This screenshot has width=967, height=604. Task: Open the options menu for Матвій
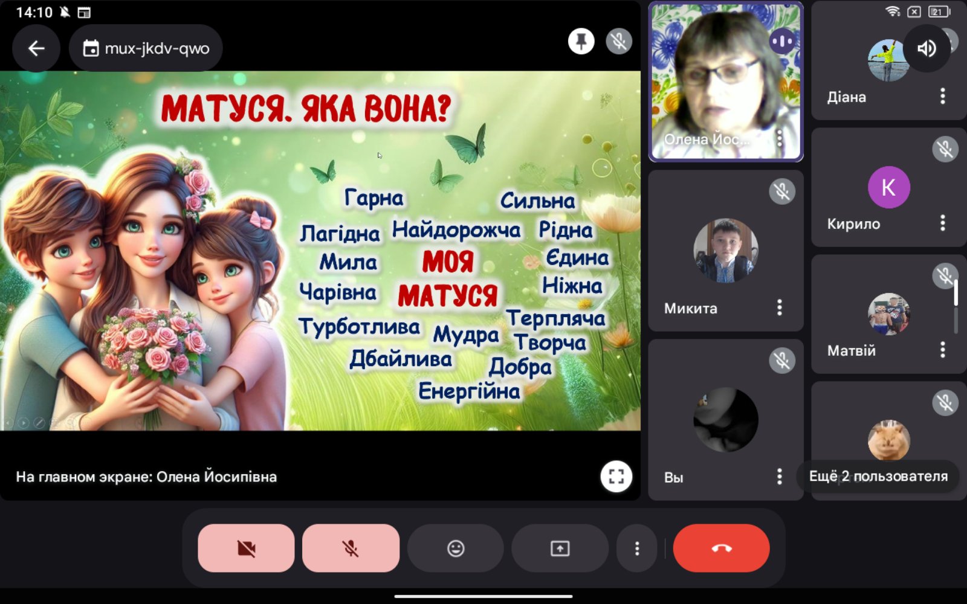click(x=943, y=350)
